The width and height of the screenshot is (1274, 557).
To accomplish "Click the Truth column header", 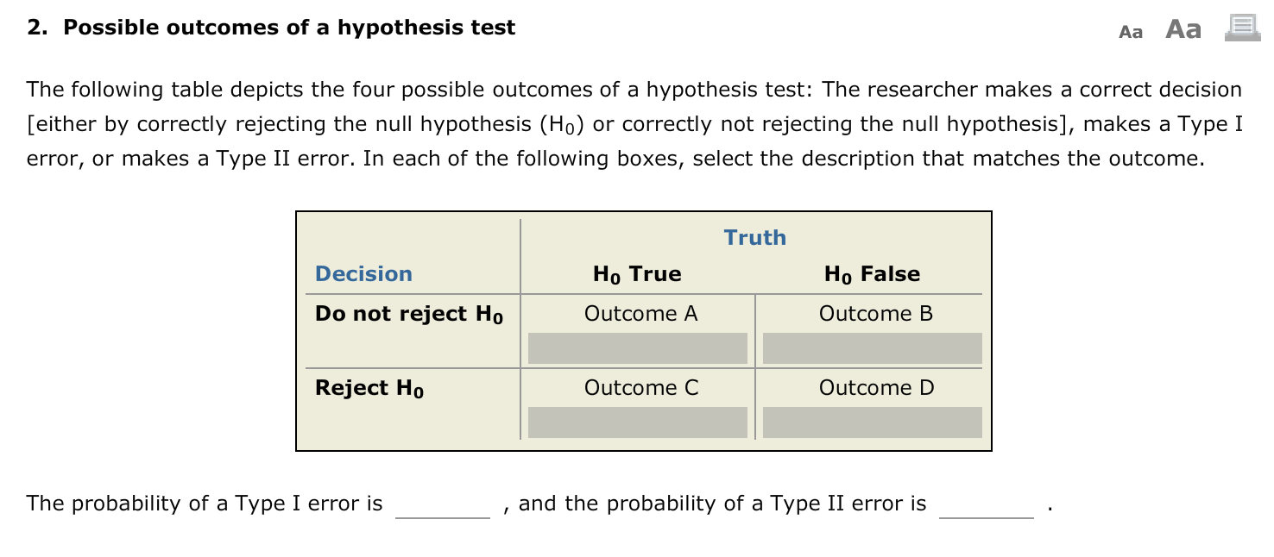I will click(754, 237).
